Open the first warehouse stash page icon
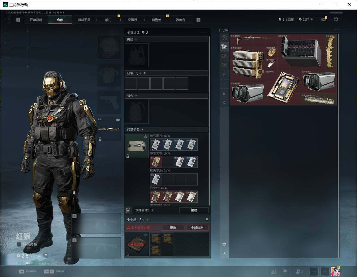Viewport: 357px width, 277px height. (224, 38)
